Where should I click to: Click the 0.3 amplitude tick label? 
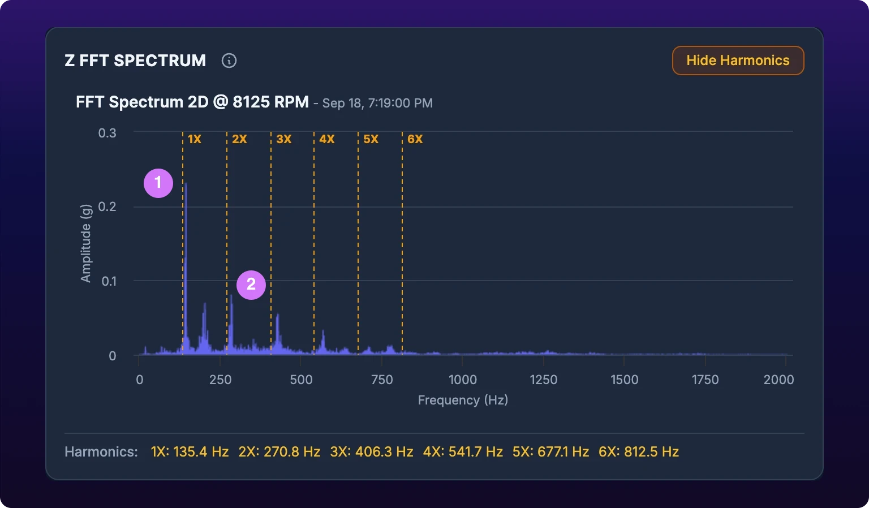(x=107, y=133)
